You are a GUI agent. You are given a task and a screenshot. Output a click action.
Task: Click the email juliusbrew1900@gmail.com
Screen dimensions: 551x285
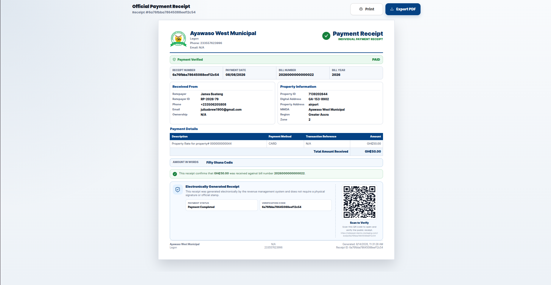tap(221, 109)
